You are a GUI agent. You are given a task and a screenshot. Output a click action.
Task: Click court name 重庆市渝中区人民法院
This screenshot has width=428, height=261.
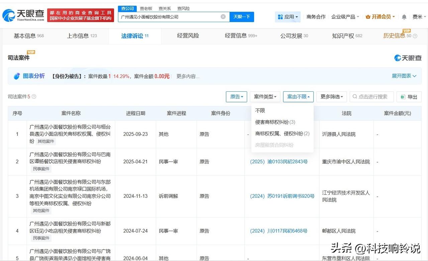pos(346,162)
